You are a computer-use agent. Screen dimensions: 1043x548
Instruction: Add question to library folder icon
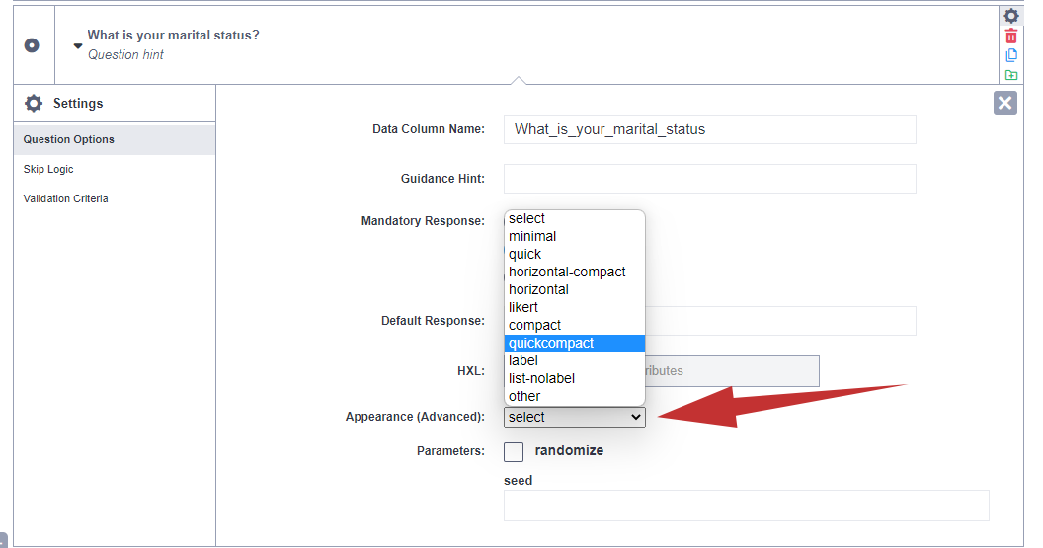coord(1011,75)
